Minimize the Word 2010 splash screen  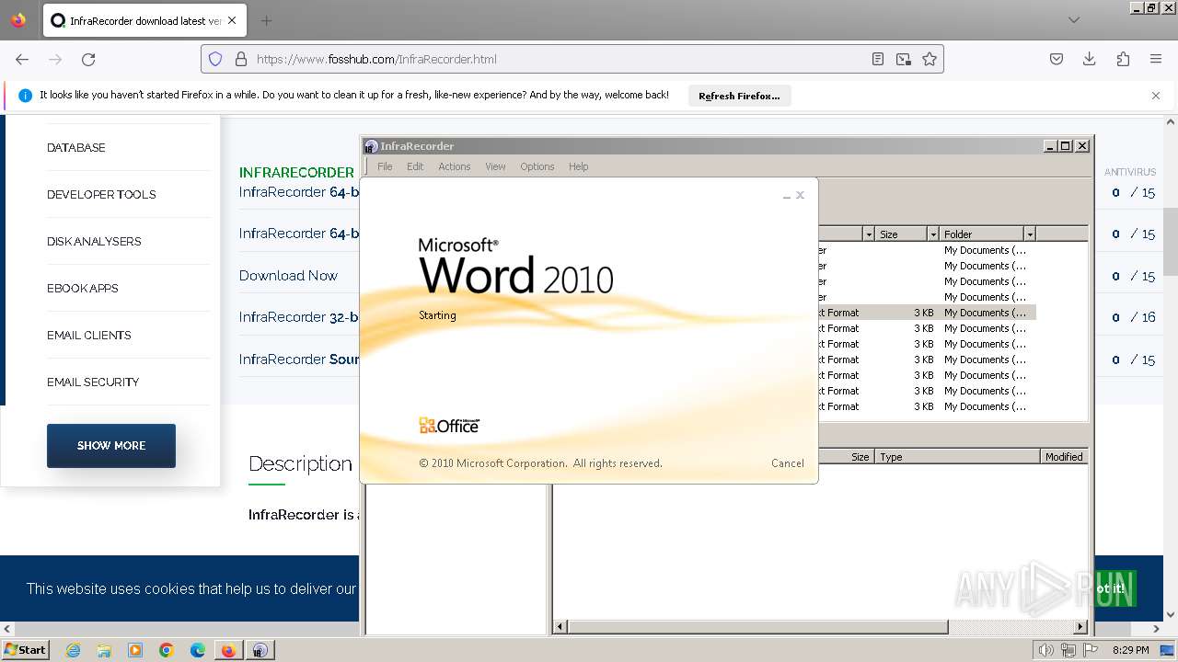pos(787,196)
